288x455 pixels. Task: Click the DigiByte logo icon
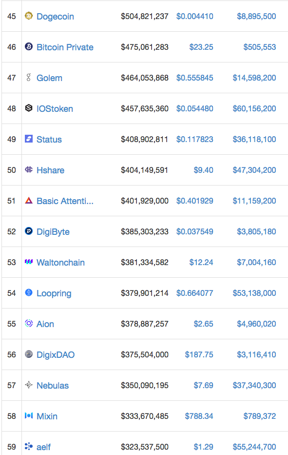point(29,231)
